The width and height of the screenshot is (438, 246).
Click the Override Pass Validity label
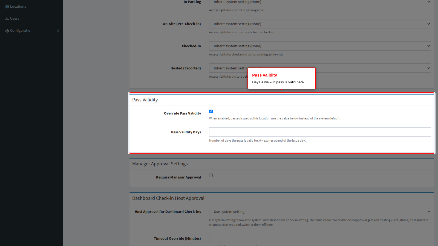click(x=182, y=113)
